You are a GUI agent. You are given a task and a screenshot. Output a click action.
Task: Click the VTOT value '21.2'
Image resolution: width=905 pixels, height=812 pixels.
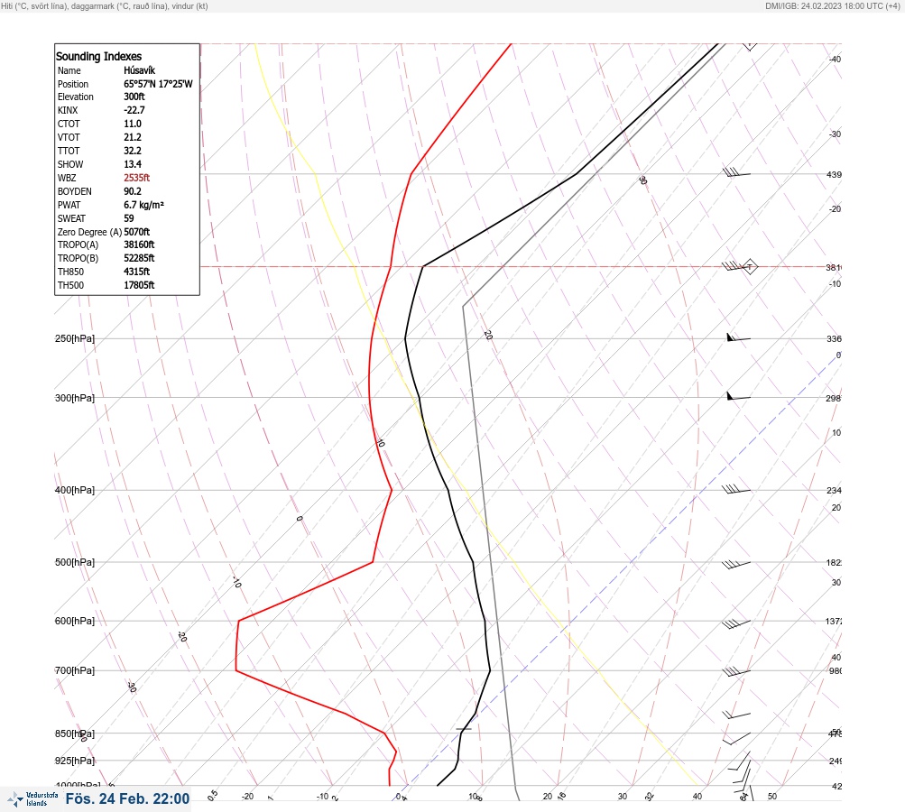132,137
